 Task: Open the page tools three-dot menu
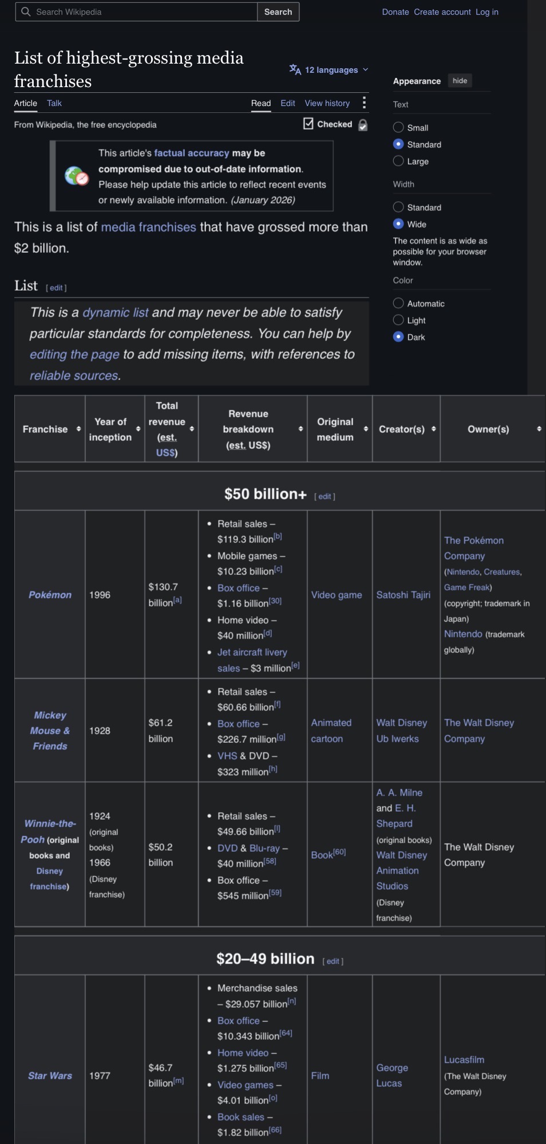coord(364,103)
